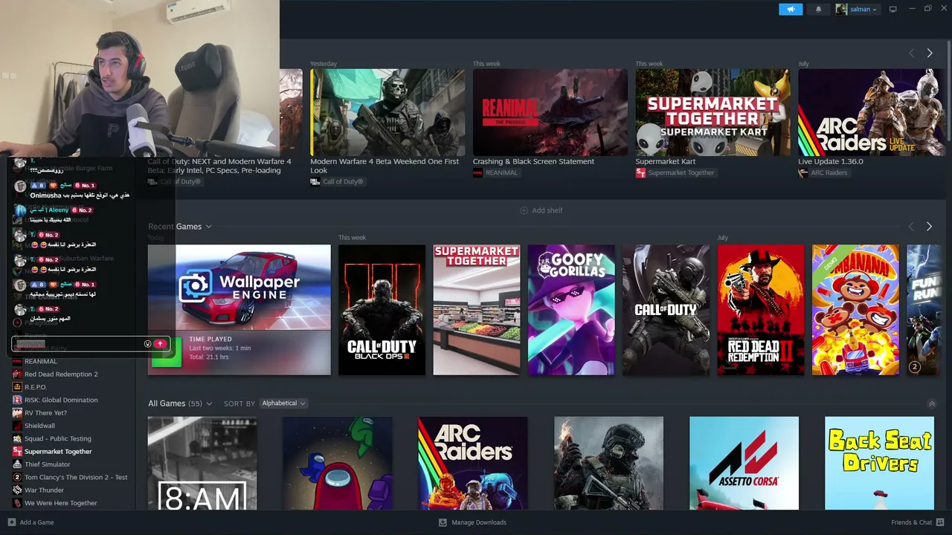Screen dimensions: 952x535
Task: Open the notifications bell
Action: click(819, 9)
